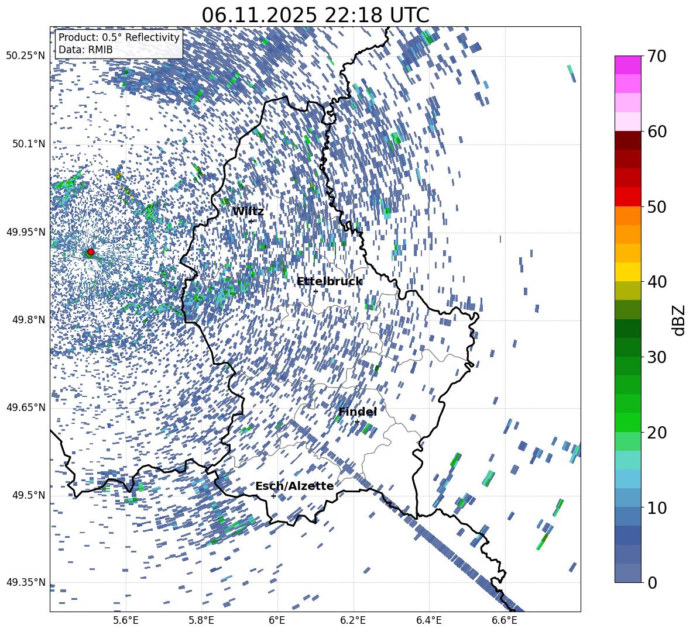Click the colorbar value 0

[653, 582]
